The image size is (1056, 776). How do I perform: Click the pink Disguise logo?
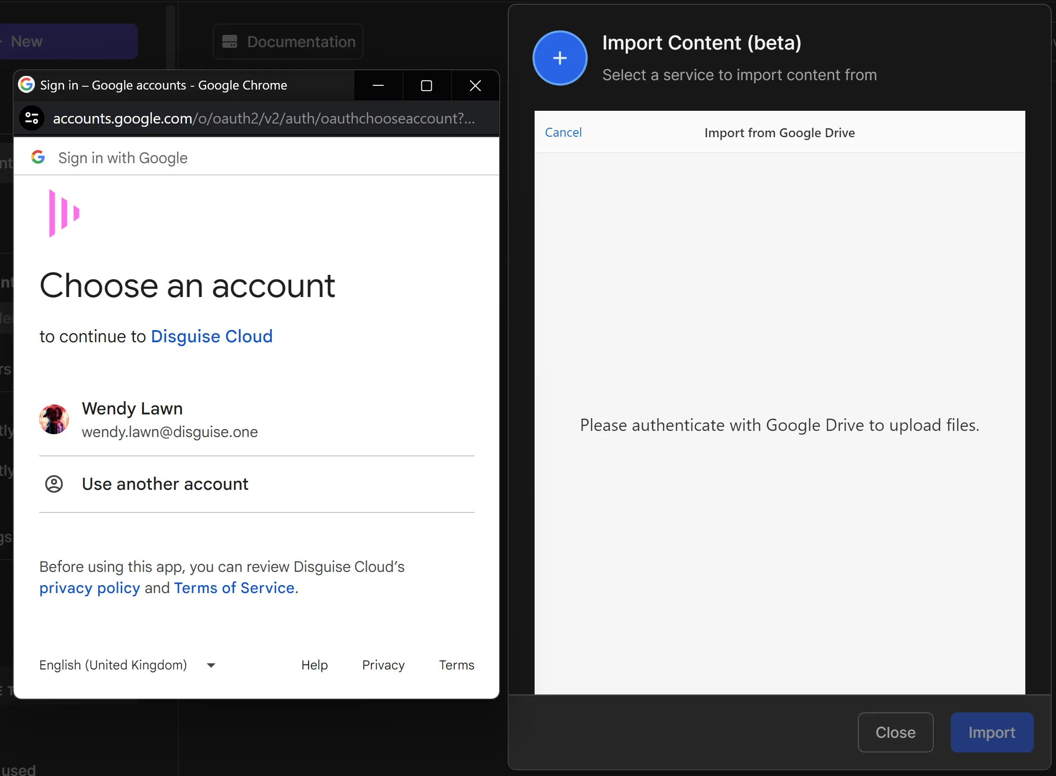tap(64, 213)
